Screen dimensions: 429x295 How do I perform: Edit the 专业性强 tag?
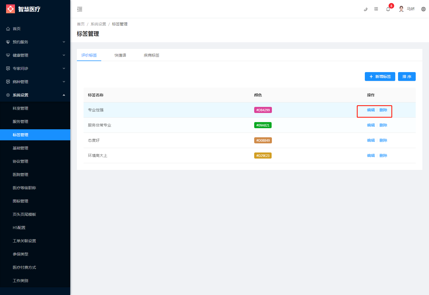(x=371, y=110)
